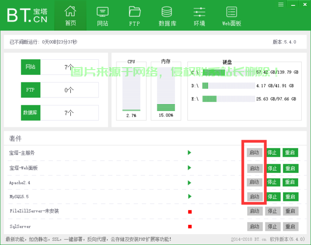The image size is (311, 245).
Task: Click the 内存 memory usage bar
Action: pos(166,89)
